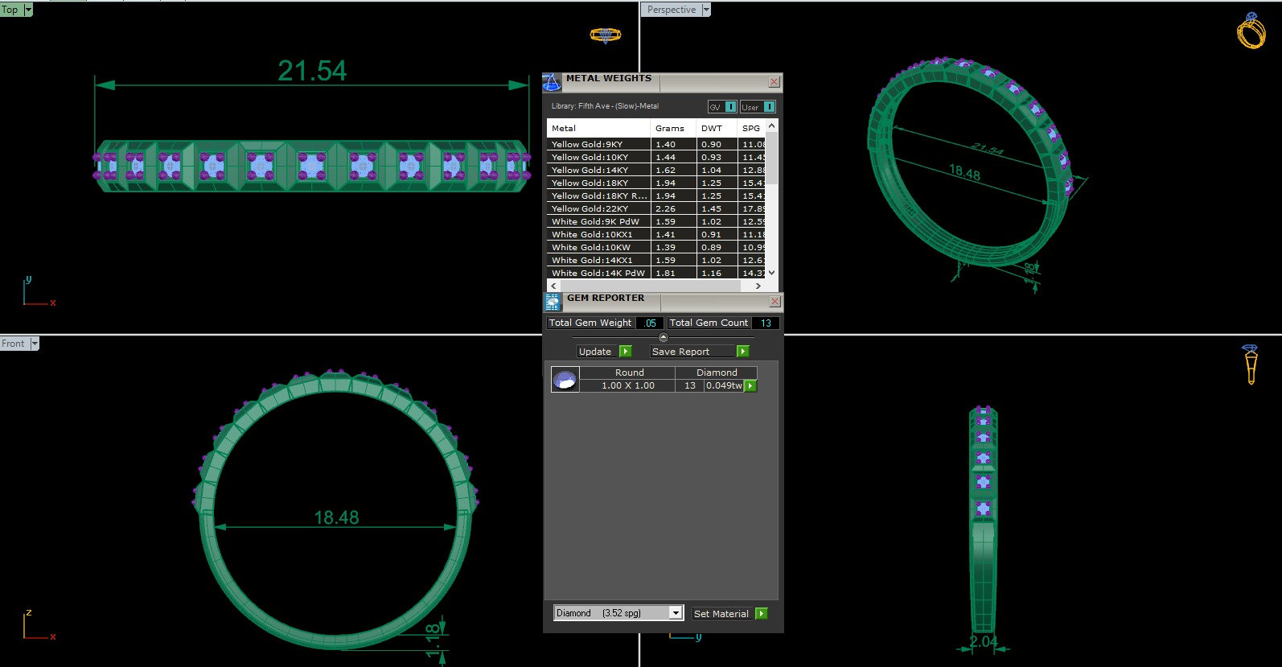Click the Metal Weights panel icon
This screenshot has width=1282, height=667.
click(x=552, y=82)
